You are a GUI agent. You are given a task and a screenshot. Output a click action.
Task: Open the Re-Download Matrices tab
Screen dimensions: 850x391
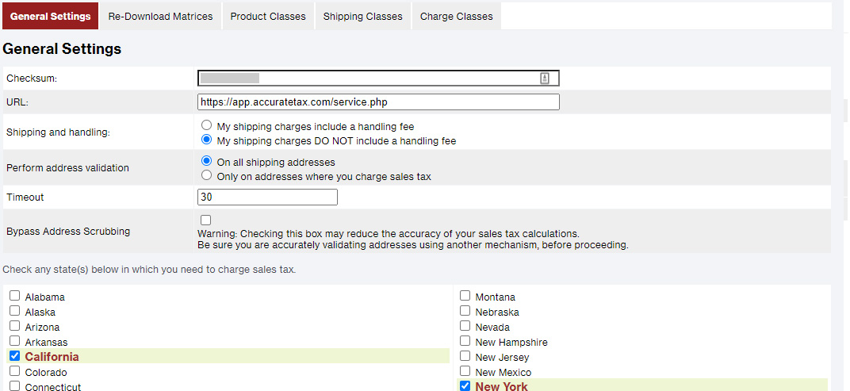[x=160, y=16]
